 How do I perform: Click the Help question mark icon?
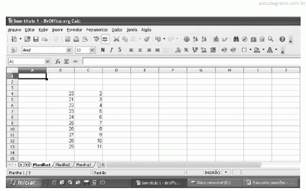point(282,39)
